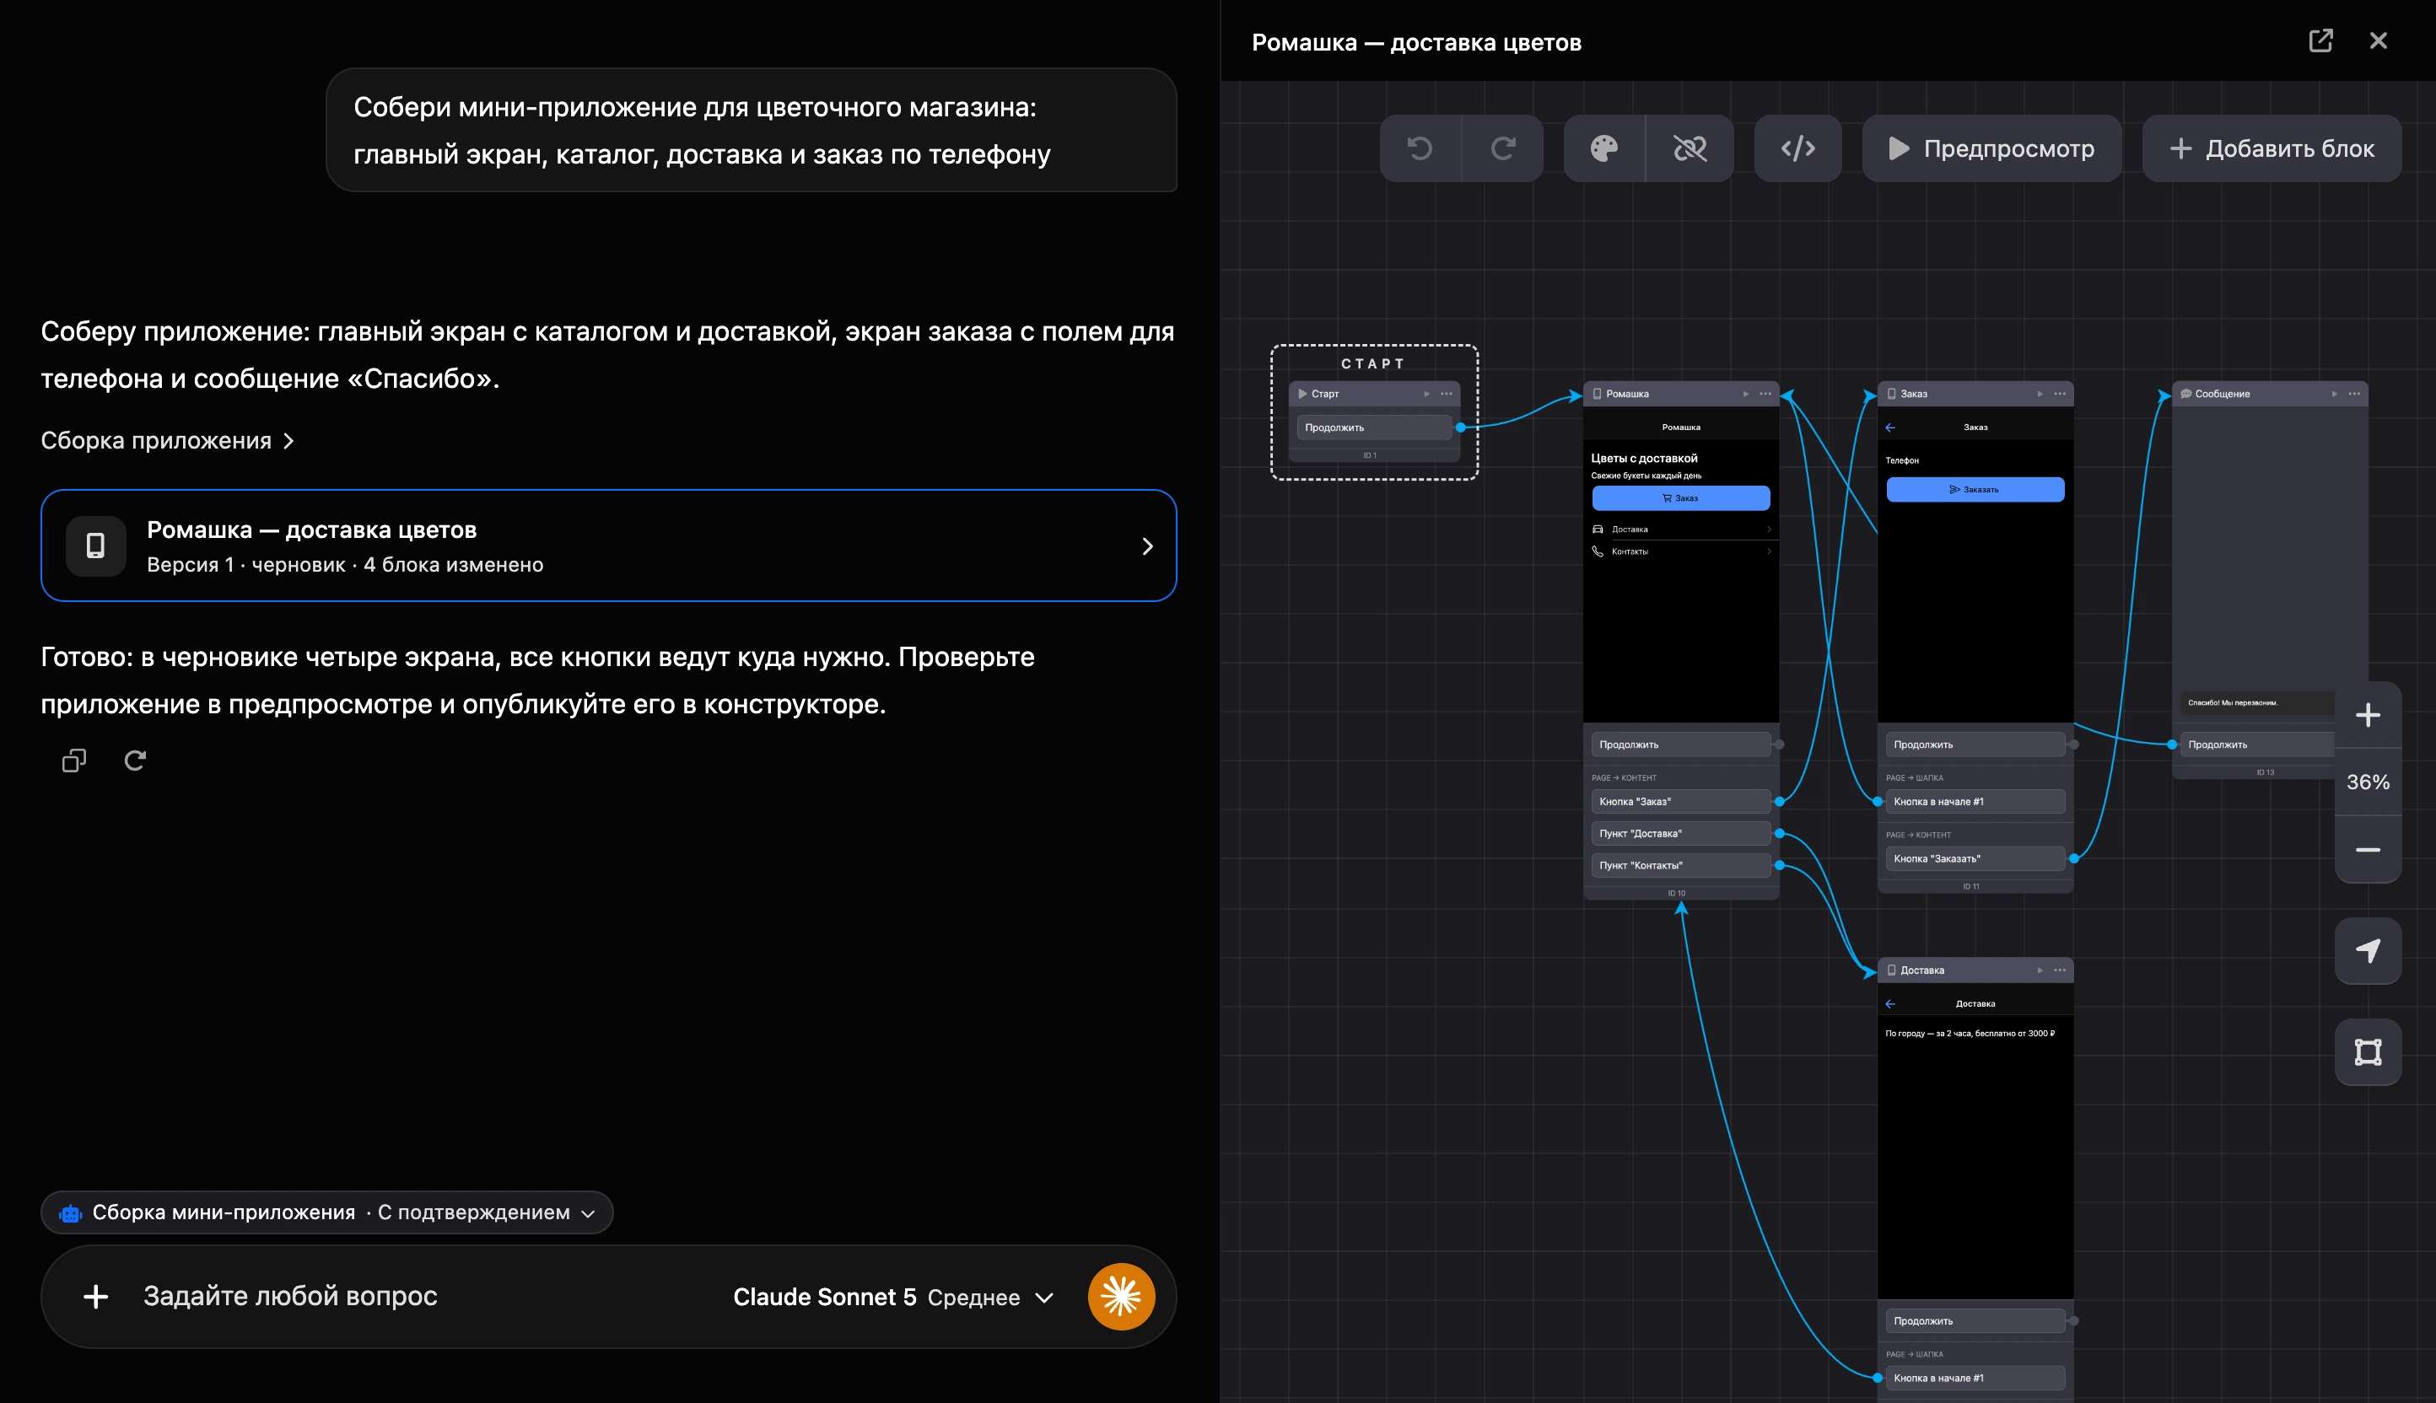The height and width of the screenshot is (1403, 2436).
Task: Regenerate the assistant response
Action: [x=135, y=761]
